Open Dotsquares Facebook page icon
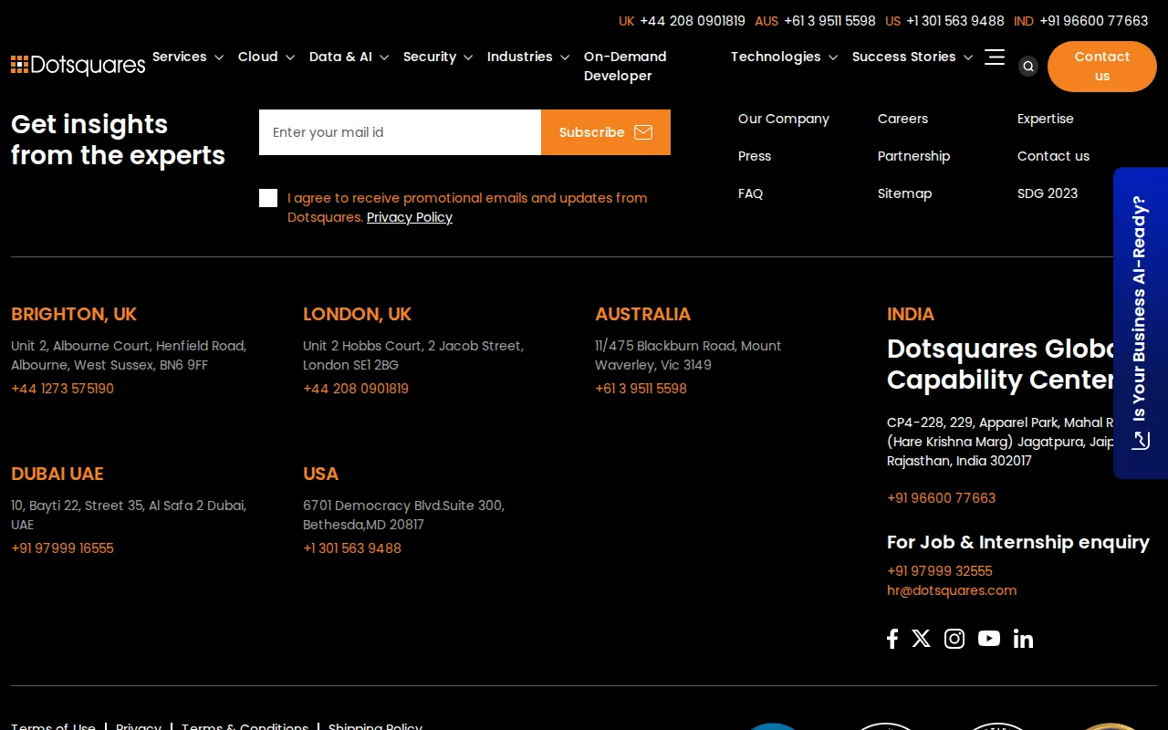 [892, 639]
